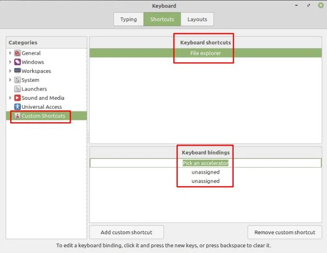327x253 pixels.
Task: Click the Custom Shortcuts icon
Action: (x=17, y=116)
